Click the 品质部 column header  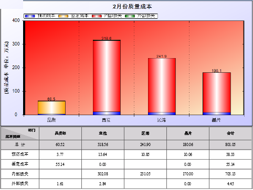(60, 133)
